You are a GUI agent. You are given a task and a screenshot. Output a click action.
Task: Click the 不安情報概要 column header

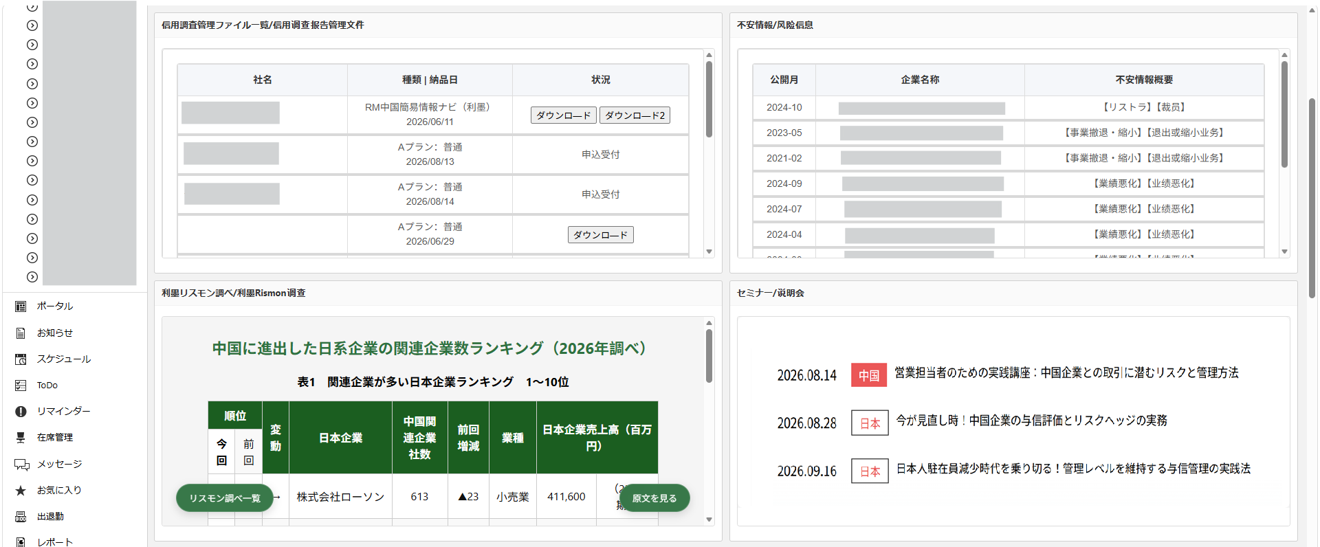click(x=1144, y=80)
